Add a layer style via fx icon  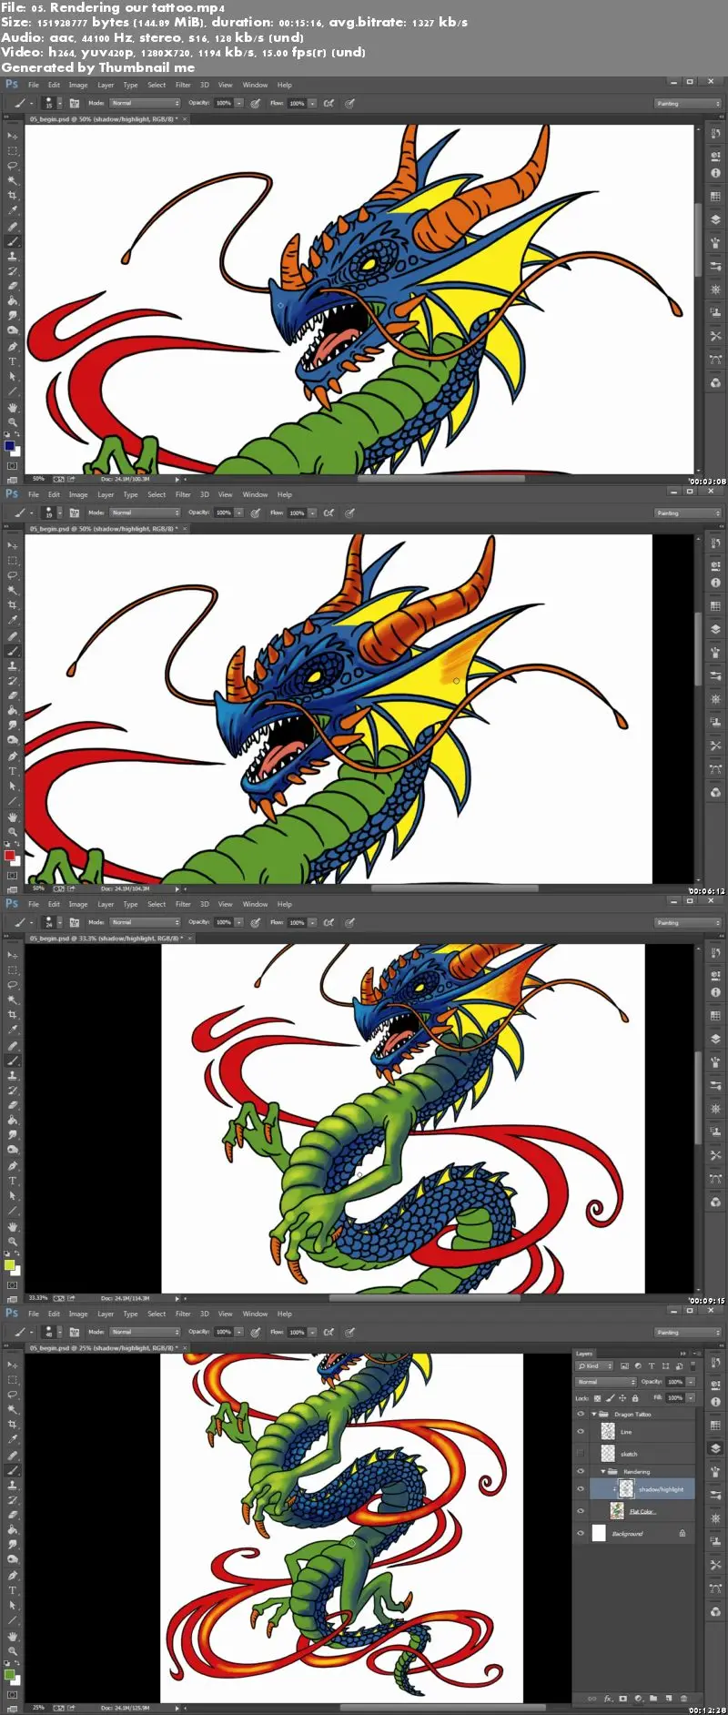(x=608, y=1699)
